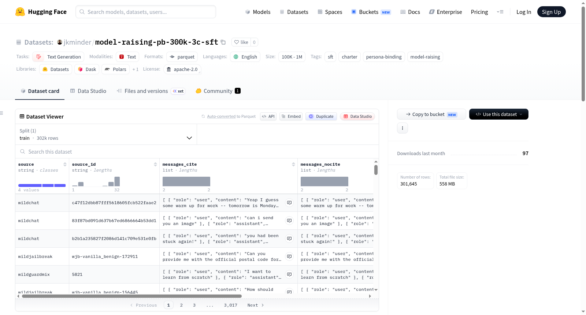Go to pagination page 3
Image resolution: width=586 pixels, height=315 pixels.
pos(194,305)
